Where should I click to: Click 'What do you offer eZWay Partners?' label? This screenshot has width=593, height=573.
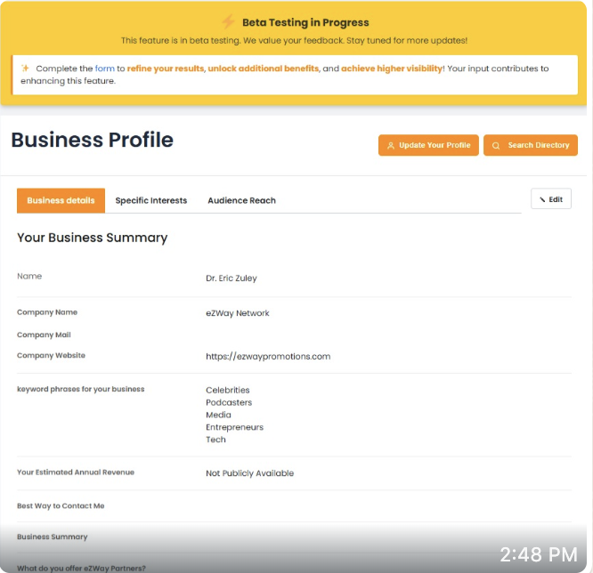pyautogui.click(x=81, y=569)
